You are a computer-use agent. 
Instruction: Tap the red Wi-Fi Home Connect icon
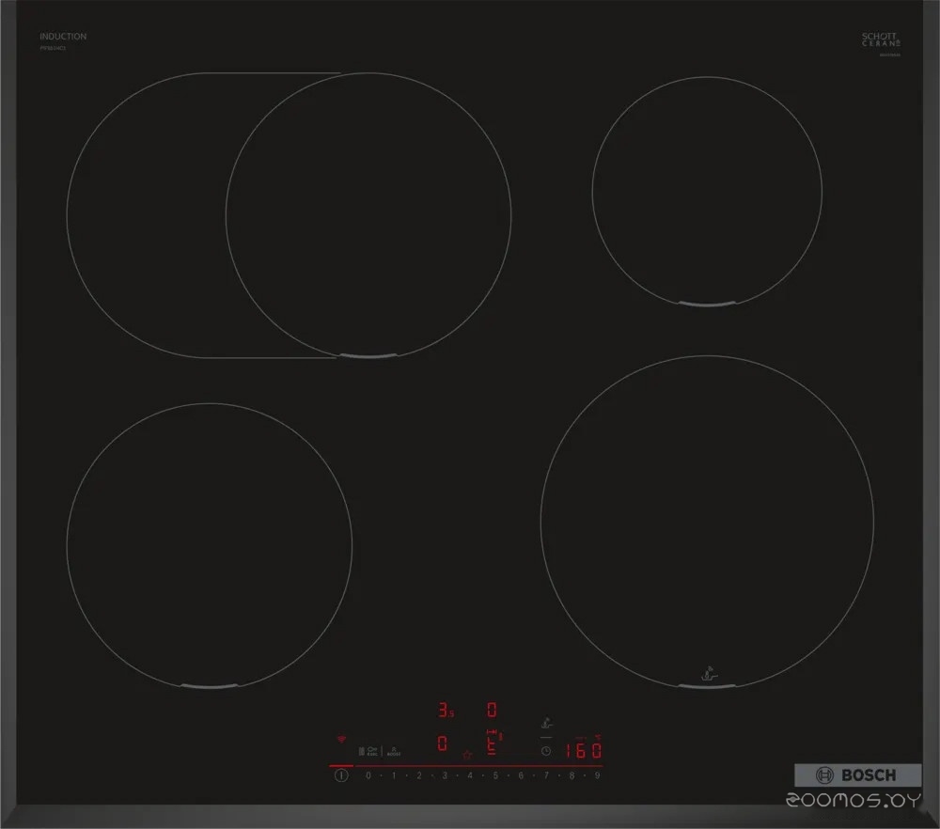(341, 739)
